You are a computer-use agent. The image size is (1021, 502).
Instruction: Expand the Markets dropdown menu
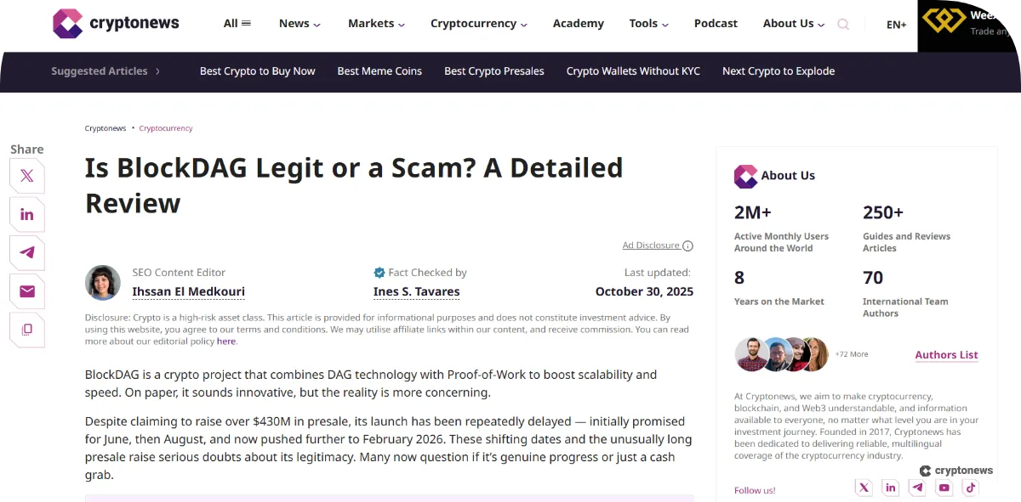376,24
